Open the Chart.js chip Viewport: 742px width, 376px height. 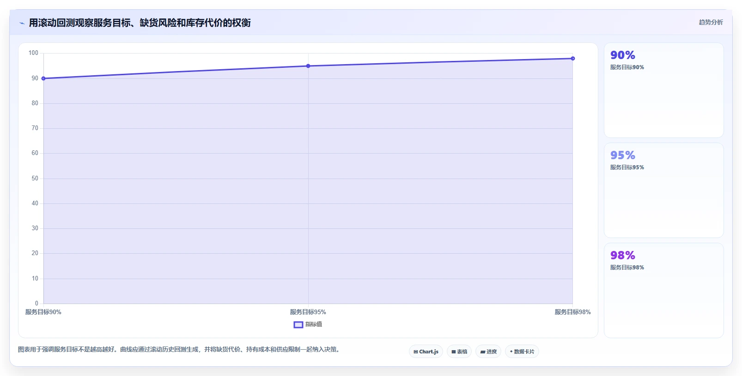click(x=426, y=352)
